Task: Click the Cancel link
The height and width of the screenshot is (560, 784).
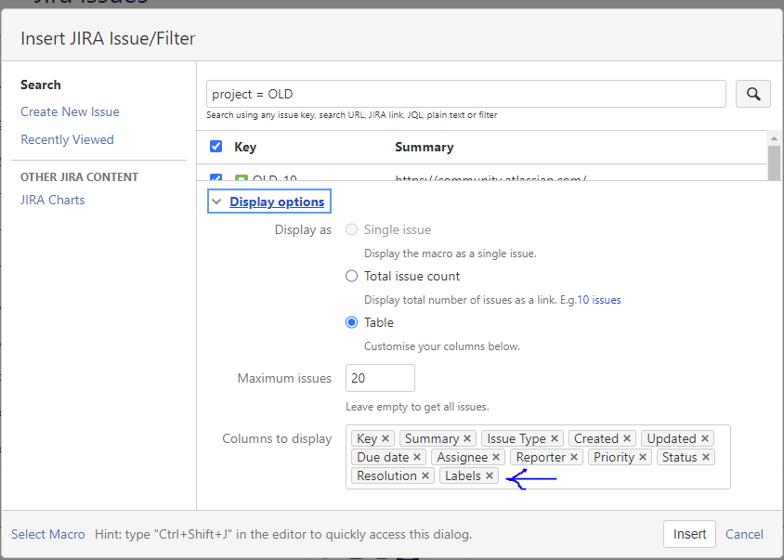Action: (x=744, y=534)
